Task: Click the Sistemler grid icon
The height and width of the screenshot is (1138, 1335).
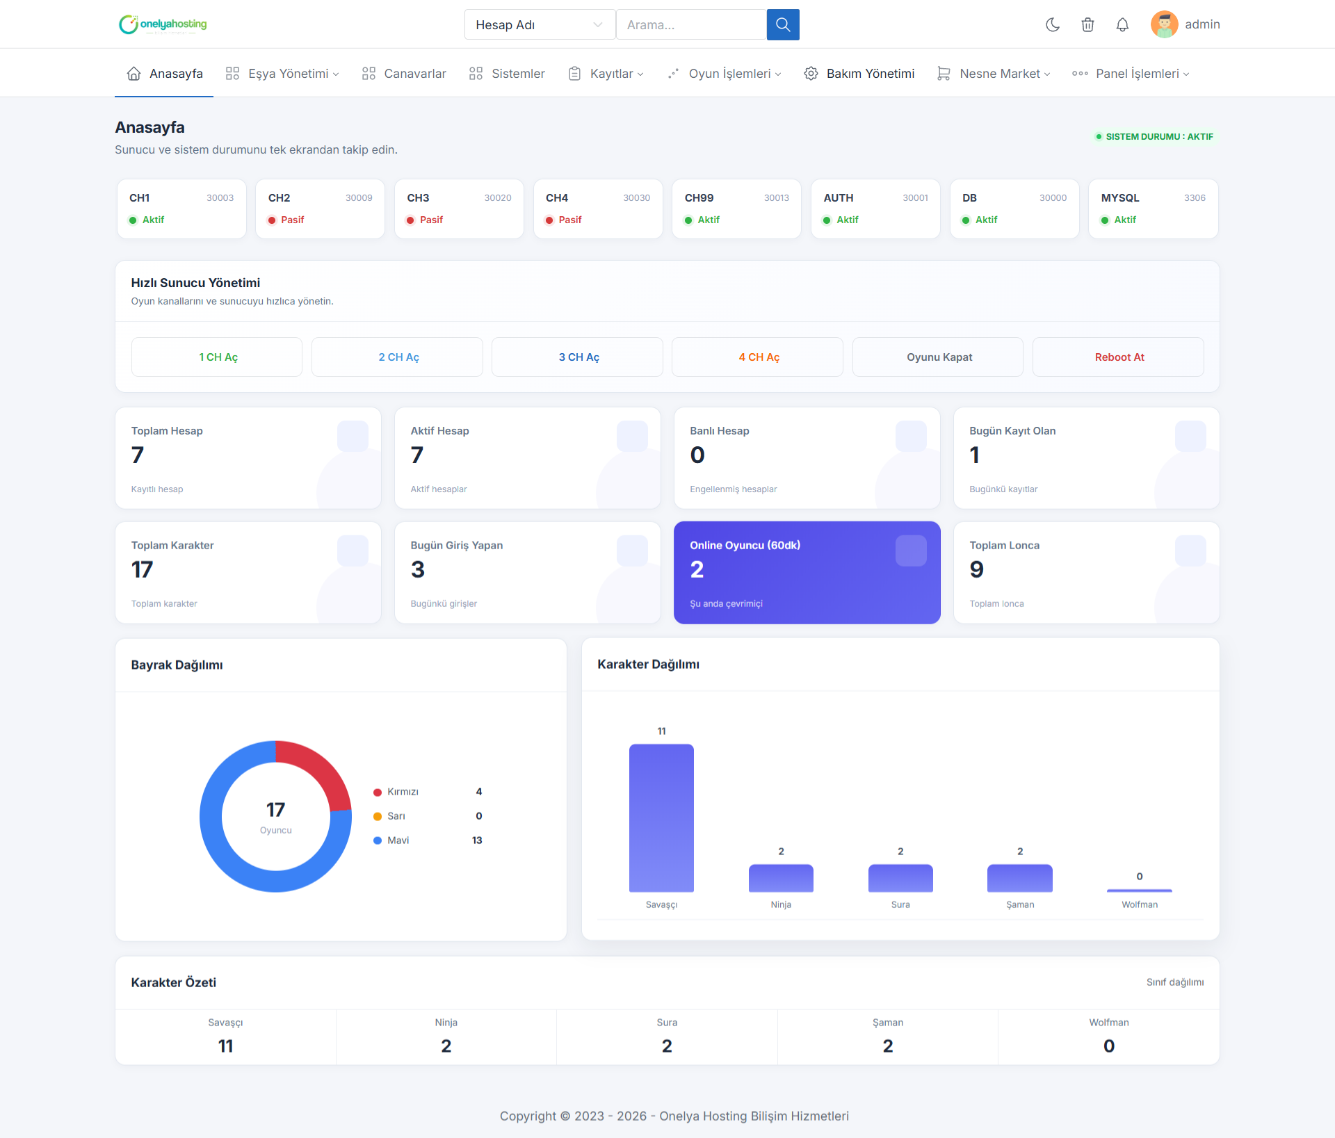Action: (476, 74)
